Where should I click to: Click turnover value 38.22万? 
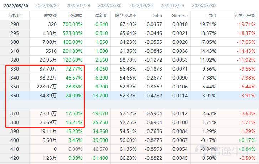tap(48, 78)
